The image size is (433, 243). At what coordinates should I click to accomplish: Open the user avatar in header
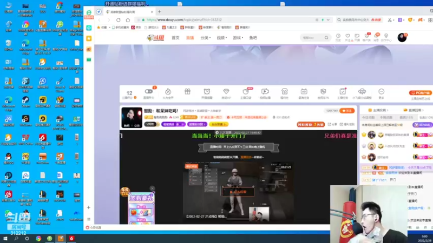click(402, 37)
